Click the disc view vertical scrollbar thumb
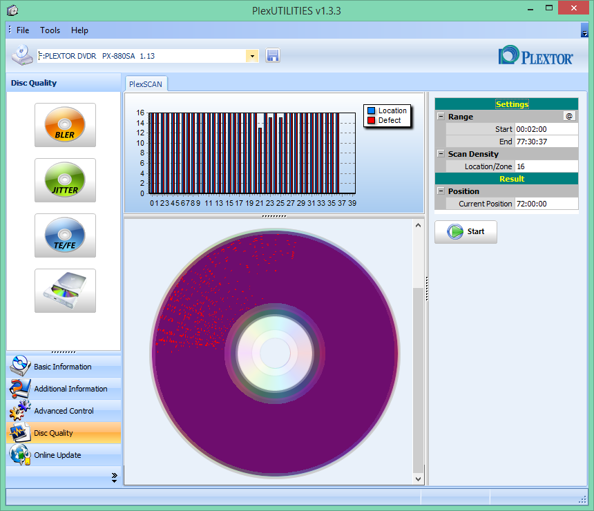The image size is (594, 511). click(419, 380)
